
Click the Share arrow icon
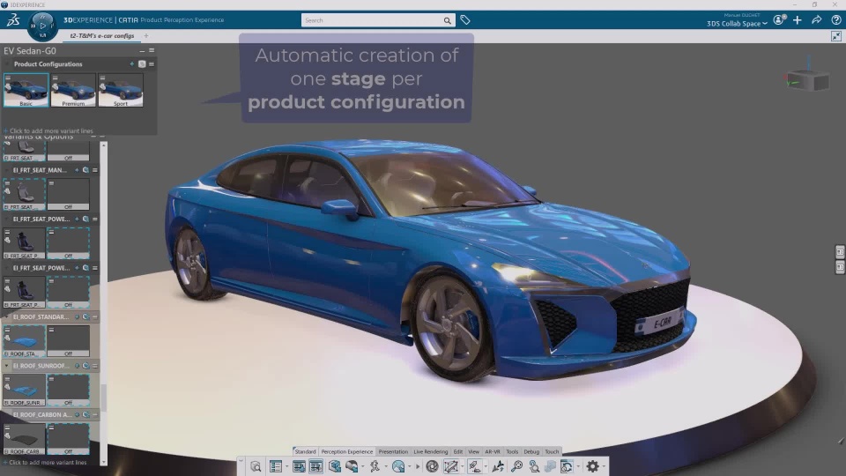click(x=817, y=19)
